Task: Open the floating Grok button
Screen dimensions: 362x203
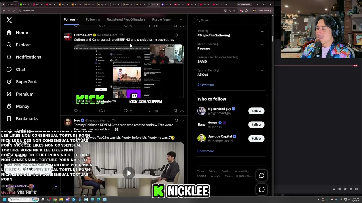Action: tap(262, 175)
